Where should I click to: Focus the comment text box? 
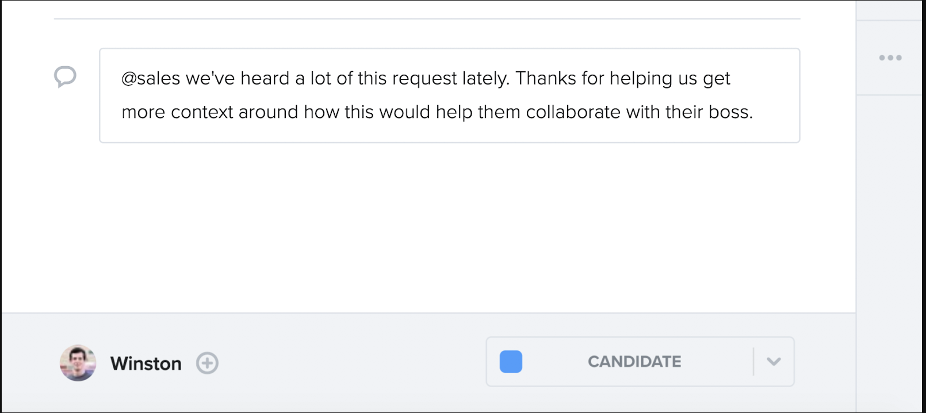[x=450, y=95]
